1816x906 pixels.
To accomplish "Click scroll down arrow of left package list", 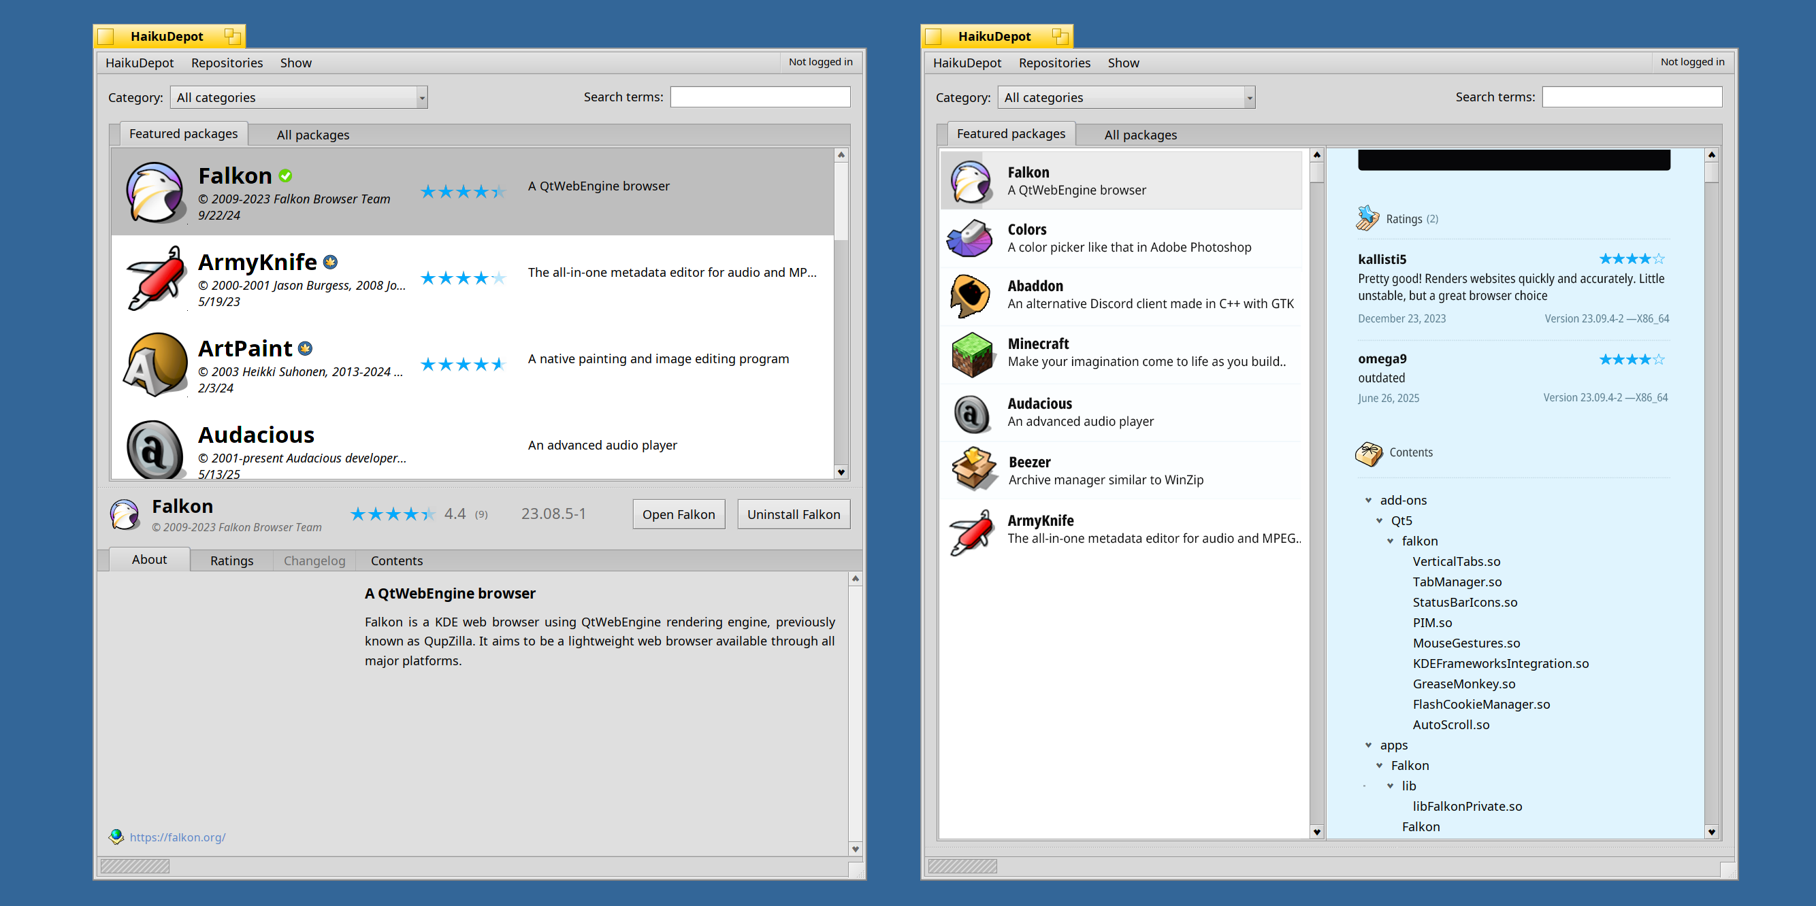I will click(841, 472).
